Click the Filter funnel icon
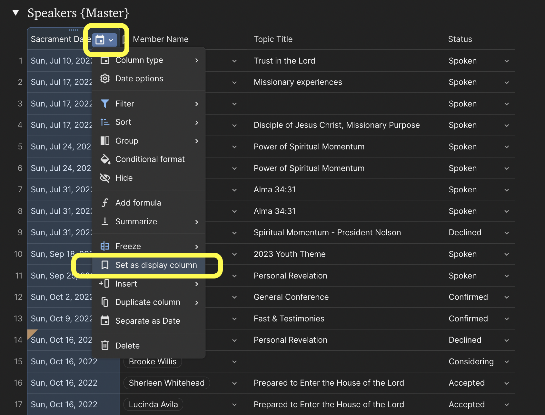 [105, 104]
